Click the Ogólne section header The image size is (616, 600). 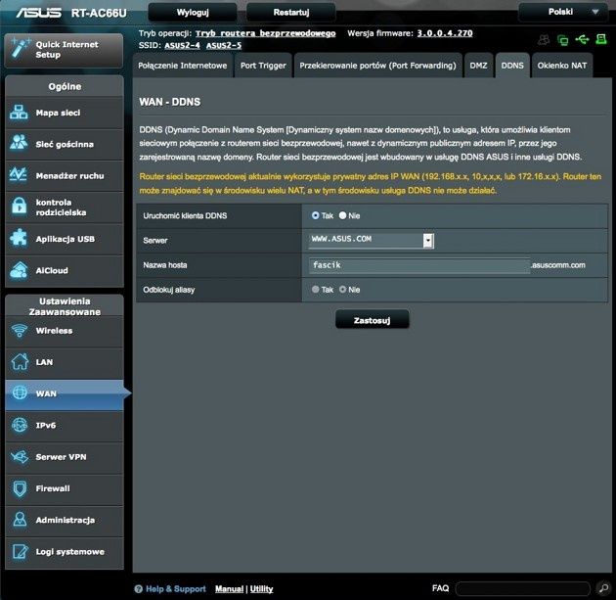[x=65, y=86]
